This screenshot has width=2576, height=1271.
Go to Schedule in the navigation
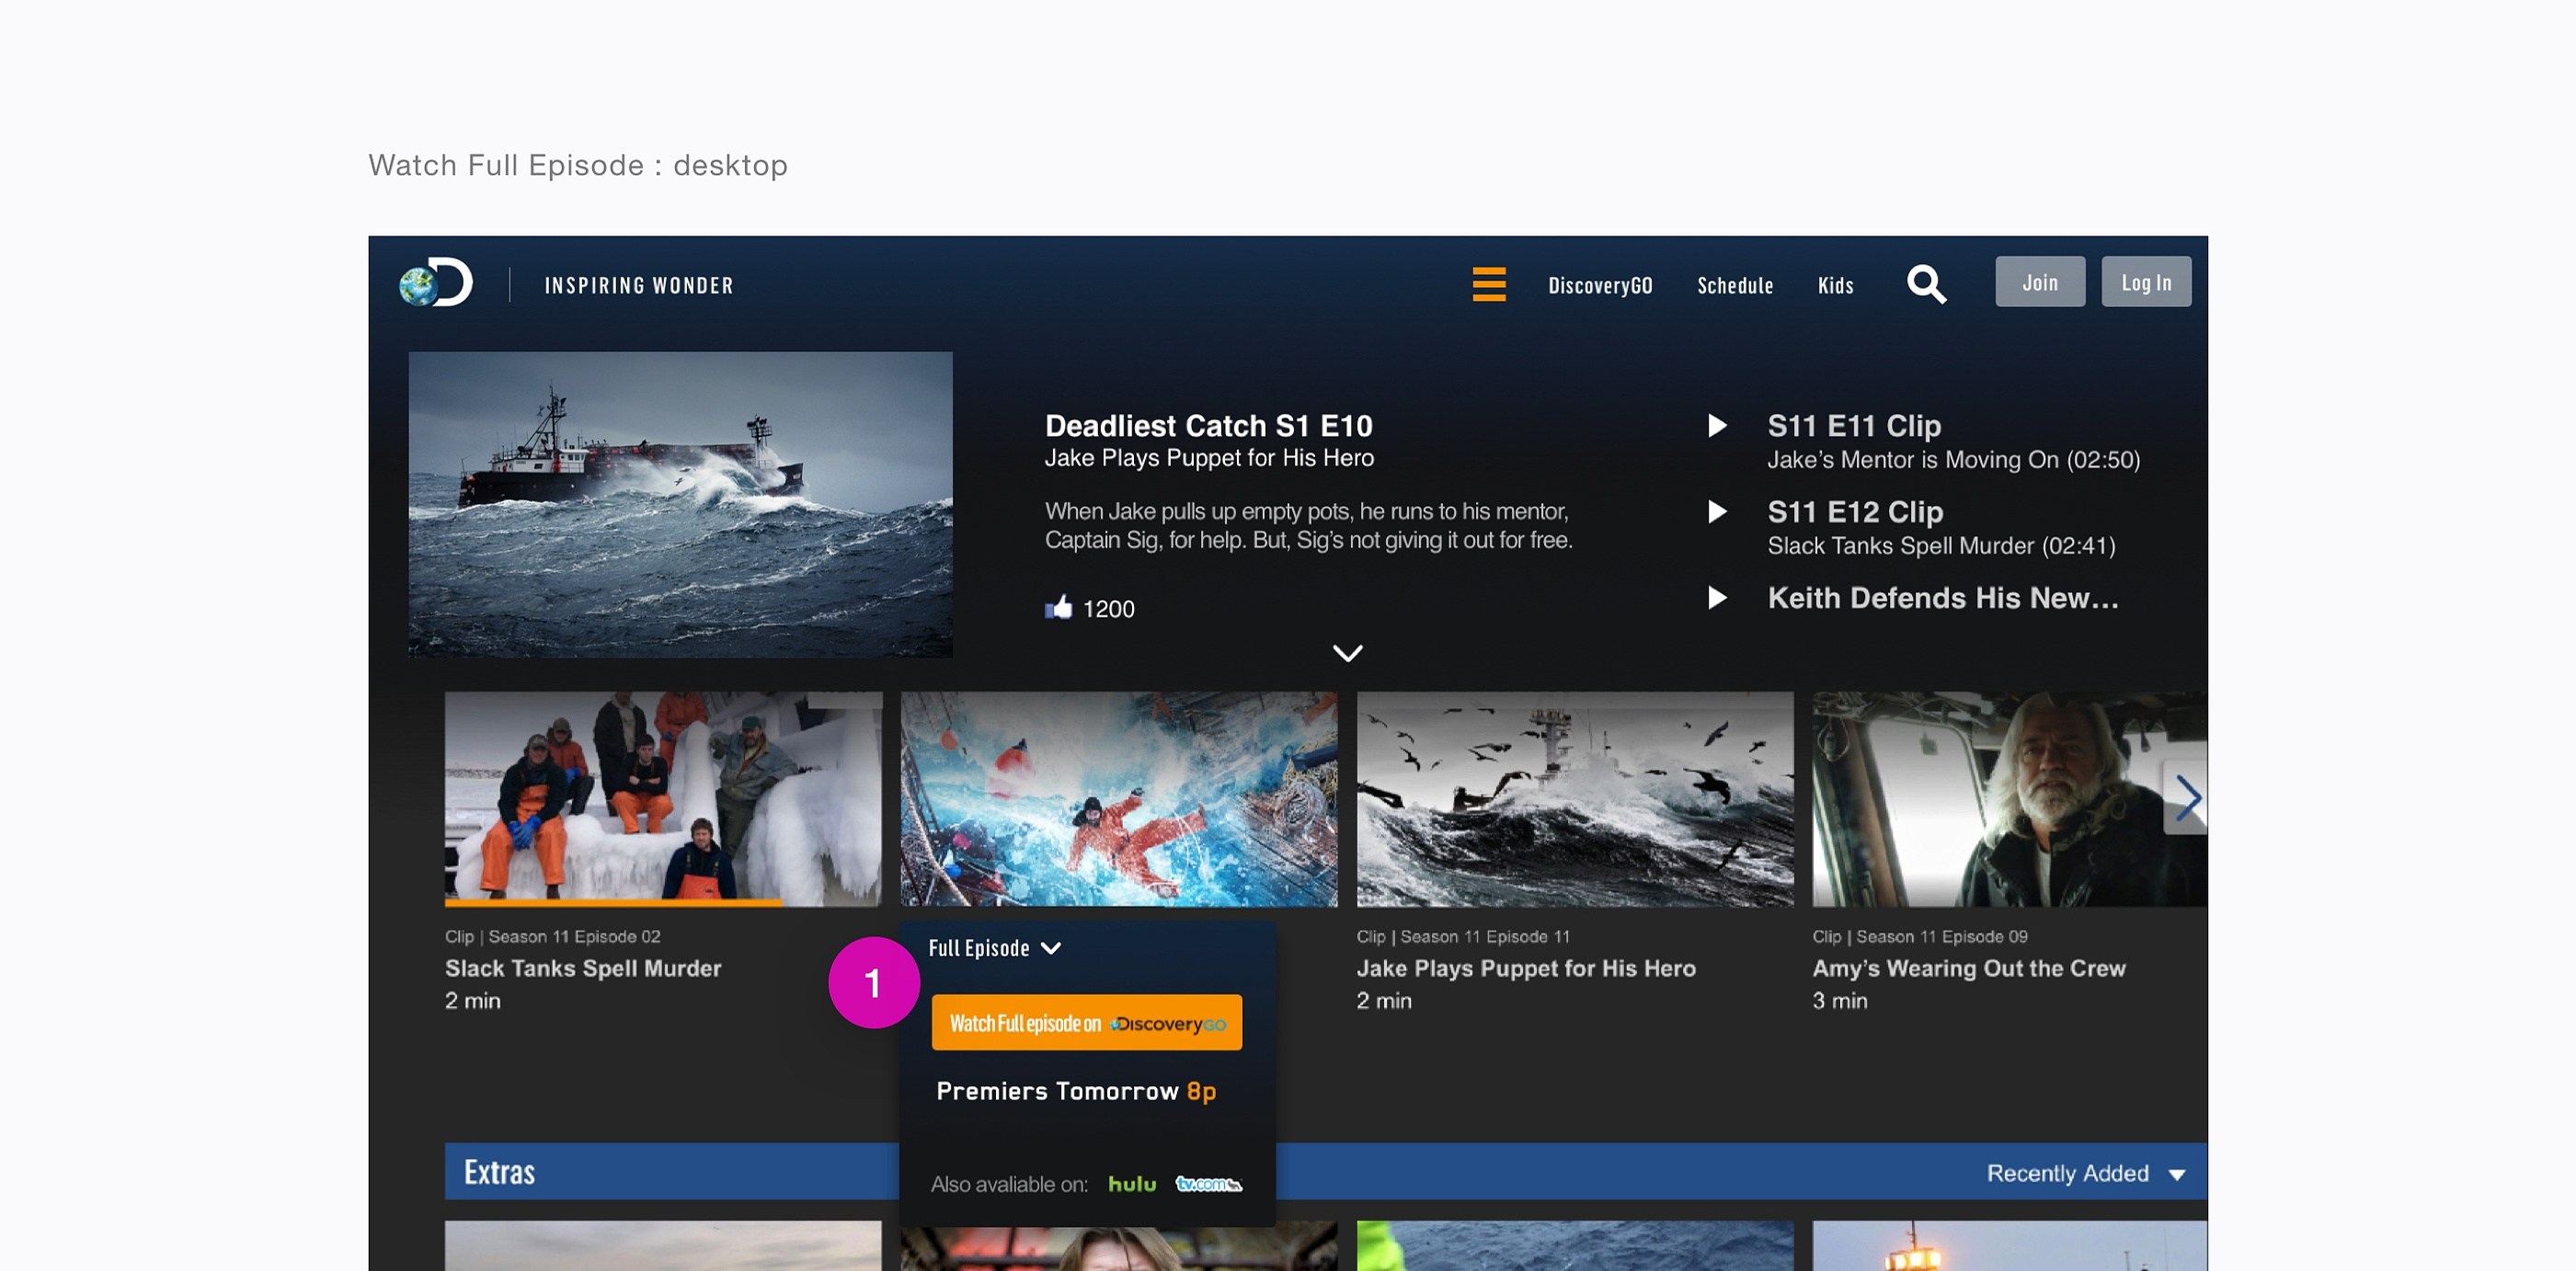1735,286
